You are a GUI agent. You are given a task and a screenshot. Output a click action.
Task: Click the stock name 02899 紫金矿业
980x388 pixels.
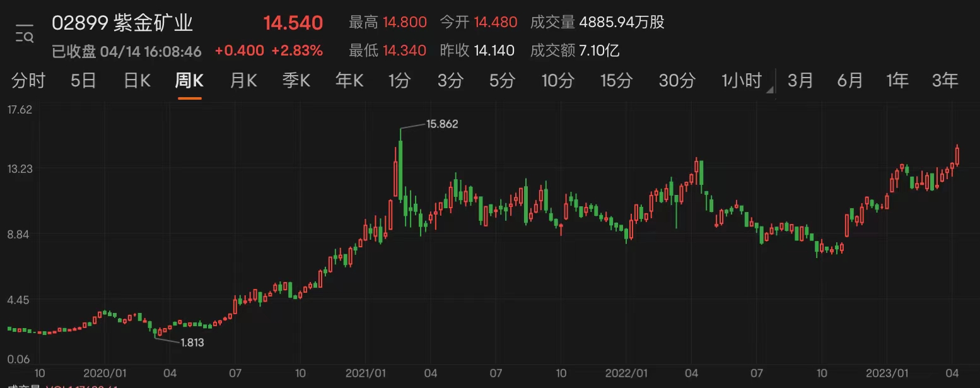(x=122, y=23)
